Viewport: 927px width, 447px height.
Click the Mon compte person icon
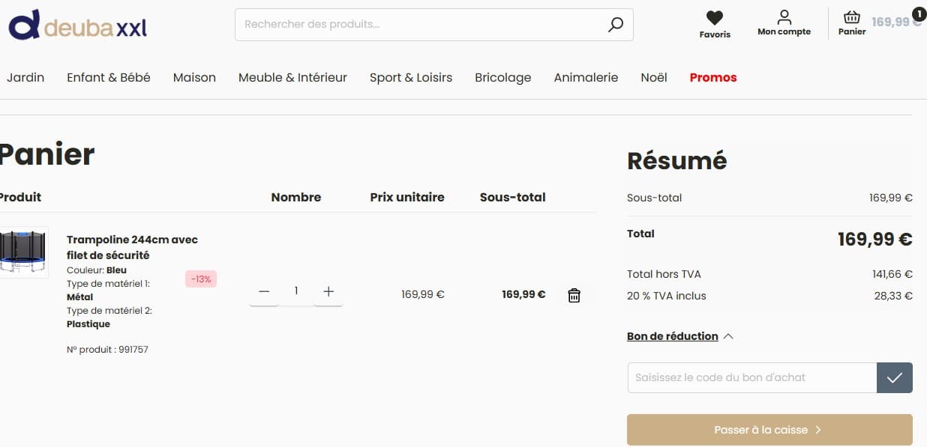pos(784,16)
